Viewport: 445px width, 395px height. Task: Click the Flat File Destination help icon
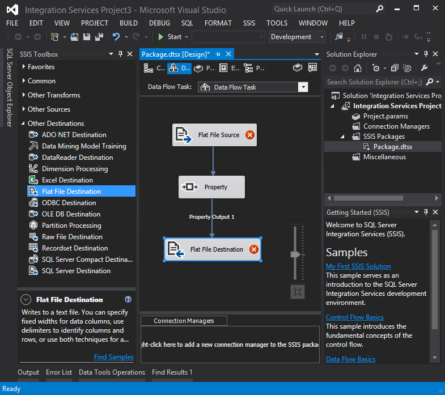click(x=128, y=300)
